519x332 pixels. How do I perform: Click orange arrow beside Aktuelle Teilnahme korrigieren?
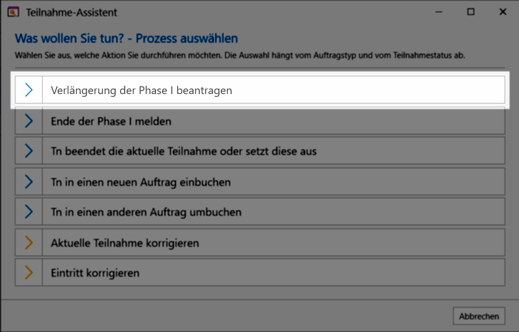click(x=29, y=243)
